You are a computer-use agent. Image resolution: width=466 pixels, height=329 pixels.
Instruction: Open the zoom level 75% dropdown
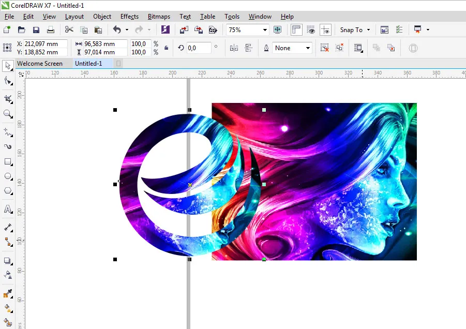[265, 30]
